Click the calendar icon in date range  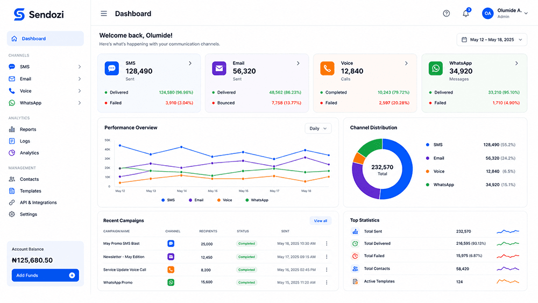click(x=464, y=40)
